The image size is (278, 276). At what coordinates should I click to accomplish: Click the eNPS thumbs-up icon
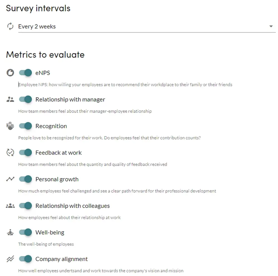click(x=10, y=73)
